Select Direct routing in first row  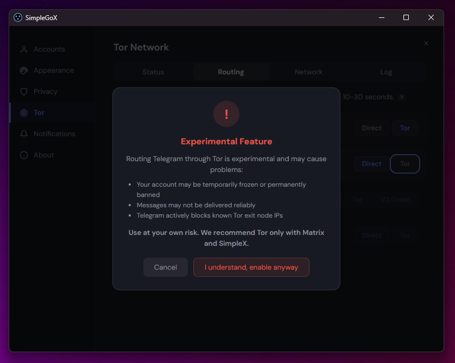click(x=372, y=128)
